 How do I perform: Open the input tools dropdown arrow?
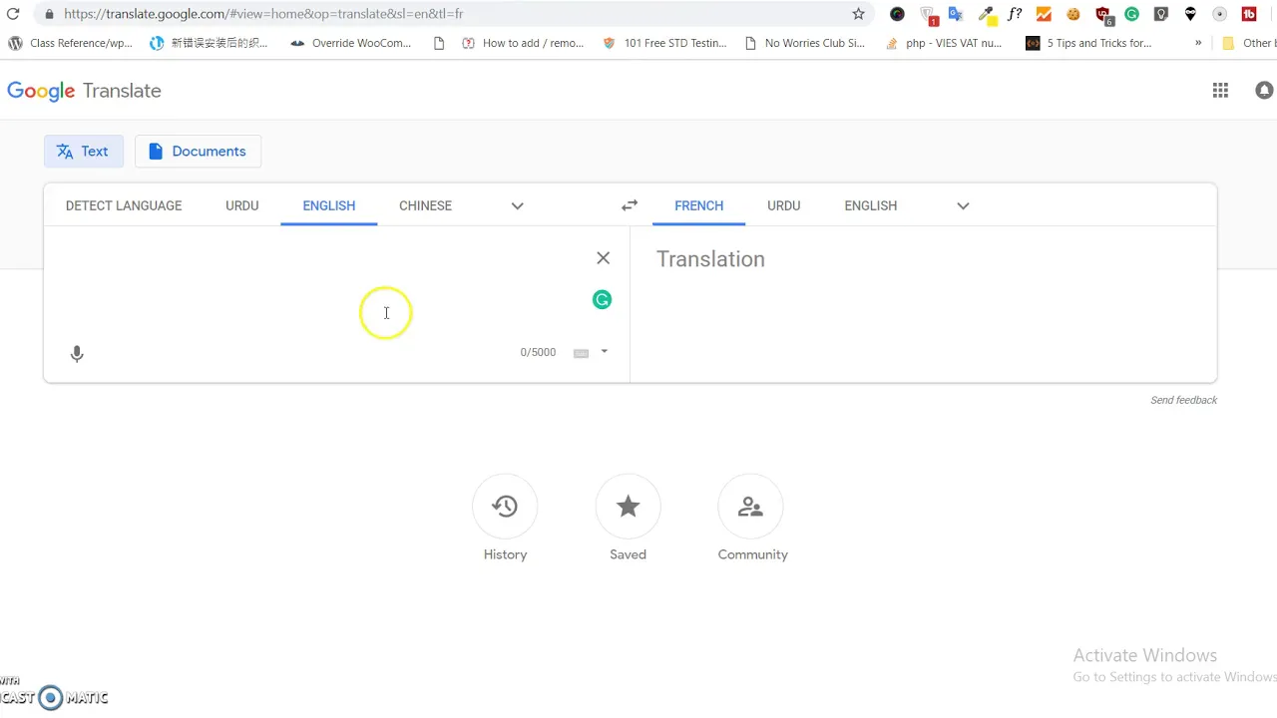[604, 352]
